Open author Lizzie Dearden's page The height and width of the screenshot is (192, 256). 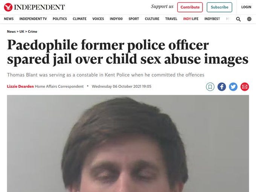tap(20, 86)
